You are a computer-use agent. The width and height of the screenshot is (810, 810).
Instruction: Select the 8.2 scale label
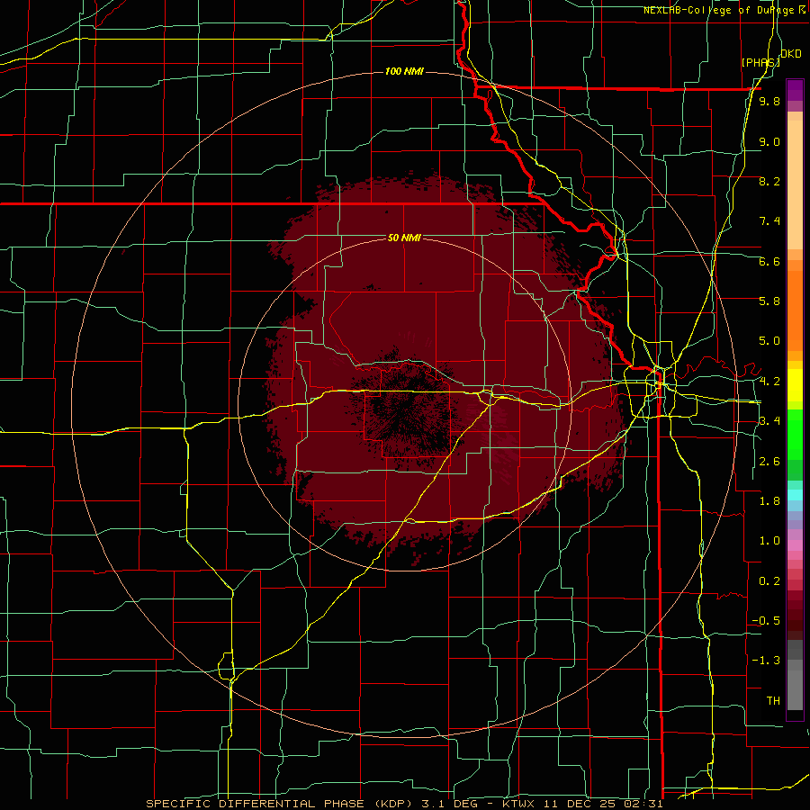769,181
